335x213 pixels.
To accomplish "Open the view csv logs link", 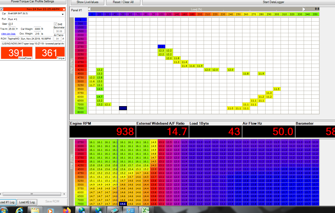I will coord(8,34).
